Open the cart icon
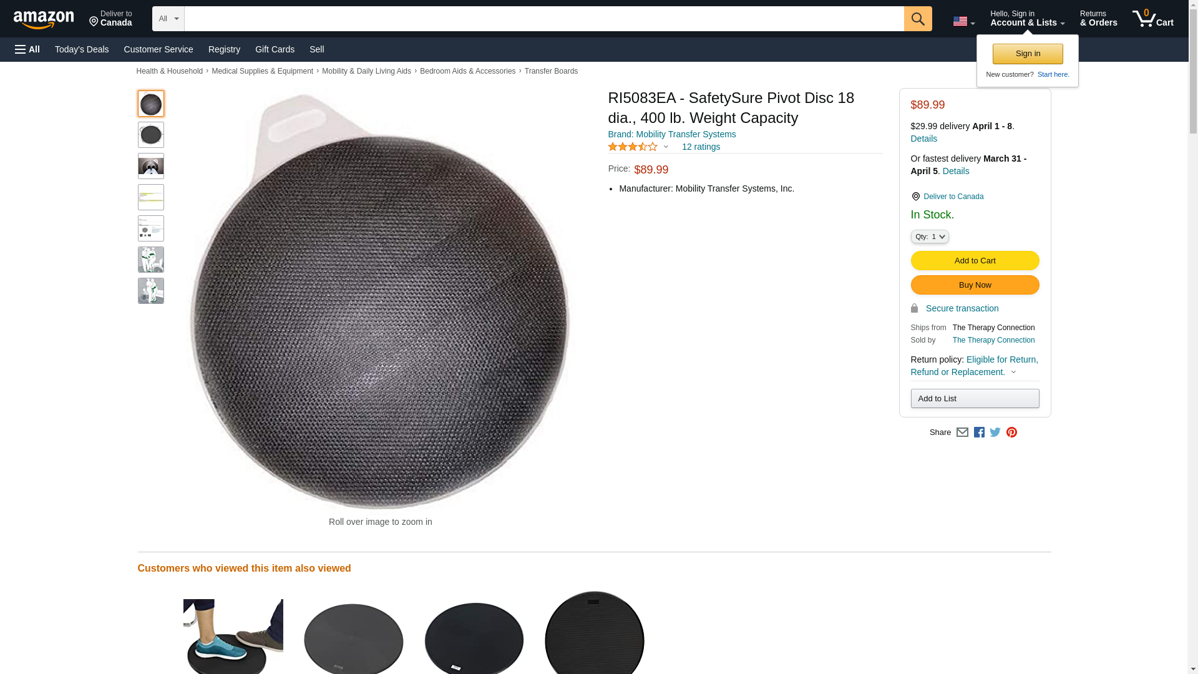 [x=1152, y=19]
